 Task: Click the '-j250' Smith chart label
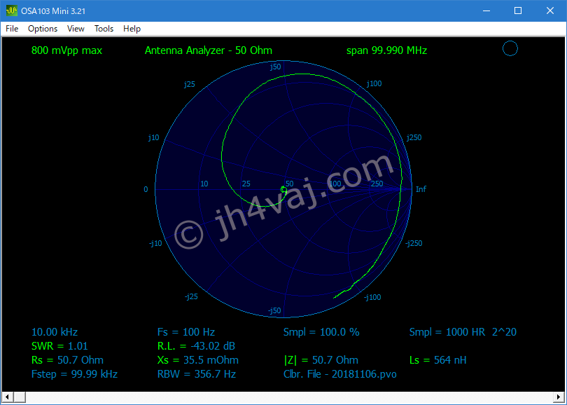tap(414, 243)
